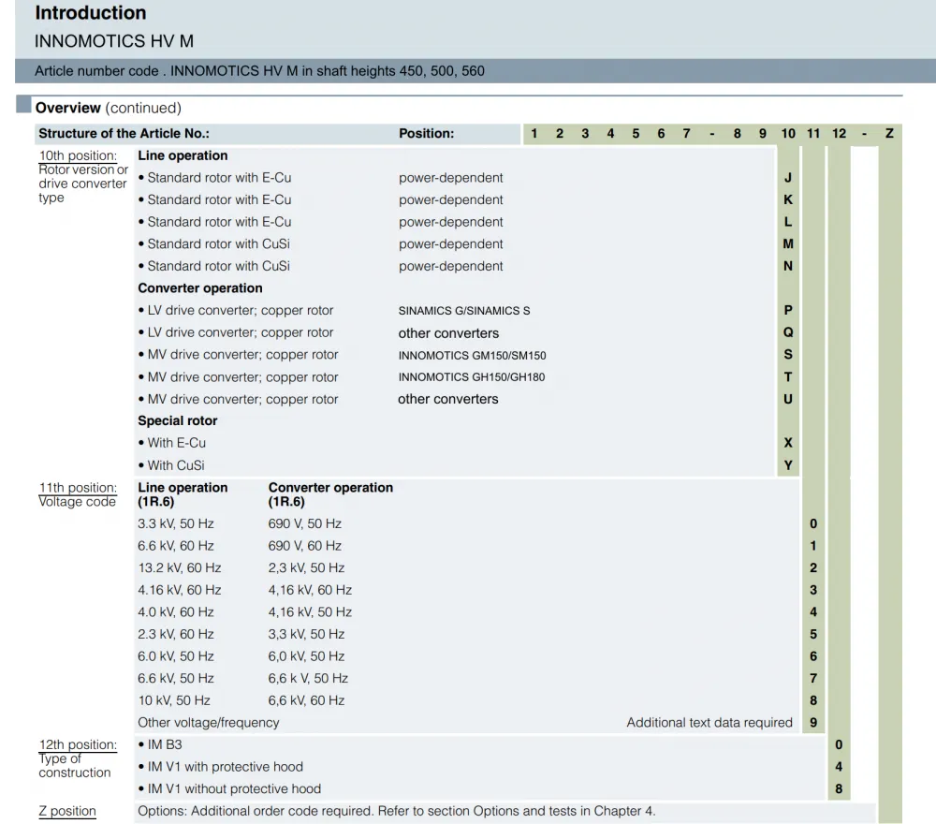The image size is (936, 824).
Task: Click the 'Overview' section heading
Action: point(68,108)
